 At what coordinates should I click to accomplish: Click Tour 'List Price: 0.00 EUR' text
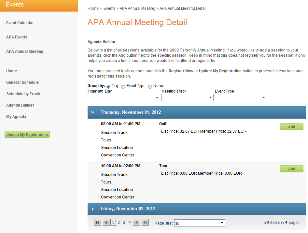(x=179, y=173)
